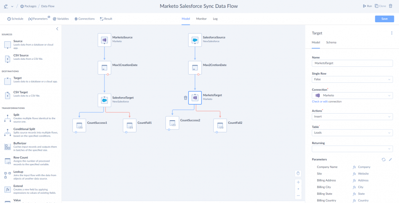Screen dimensions: 399x203
Task: Click the Source component icon in the sidebar
Action: (7, 45)
